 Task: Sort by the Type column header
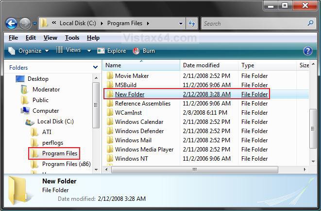click(x=268, y=65)
